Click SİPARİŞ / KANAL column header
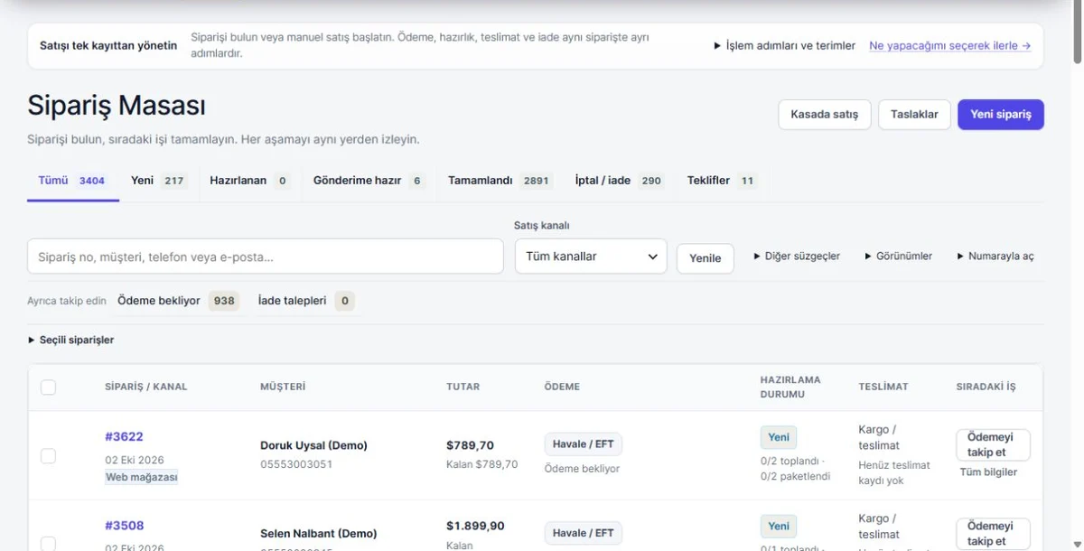The width and height of the screenshot is (1084, 551). (x=146, y=387)
